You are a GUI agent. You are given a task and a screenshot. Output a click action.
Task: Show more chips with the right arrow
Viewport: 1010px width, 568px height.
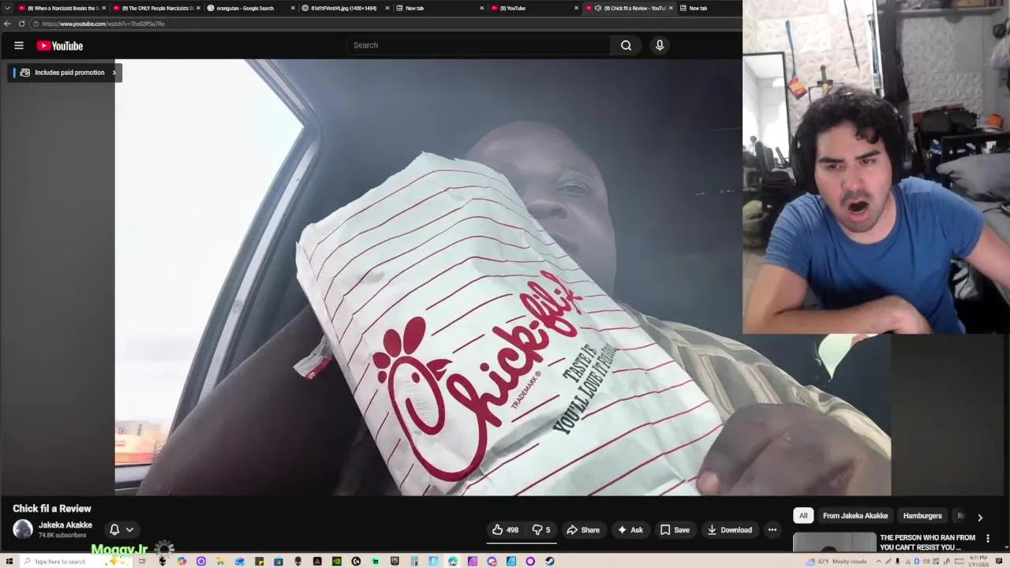(980, 518)
